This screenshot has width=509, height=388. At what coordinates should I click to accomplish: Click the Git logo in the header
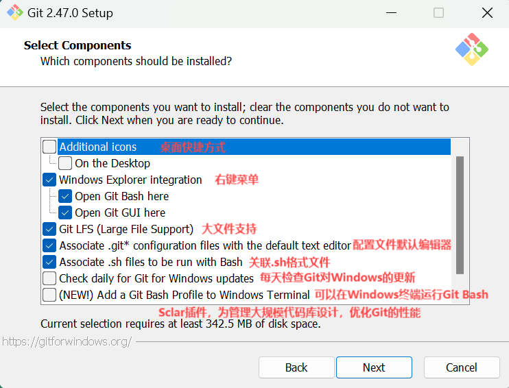coord(472,49)
